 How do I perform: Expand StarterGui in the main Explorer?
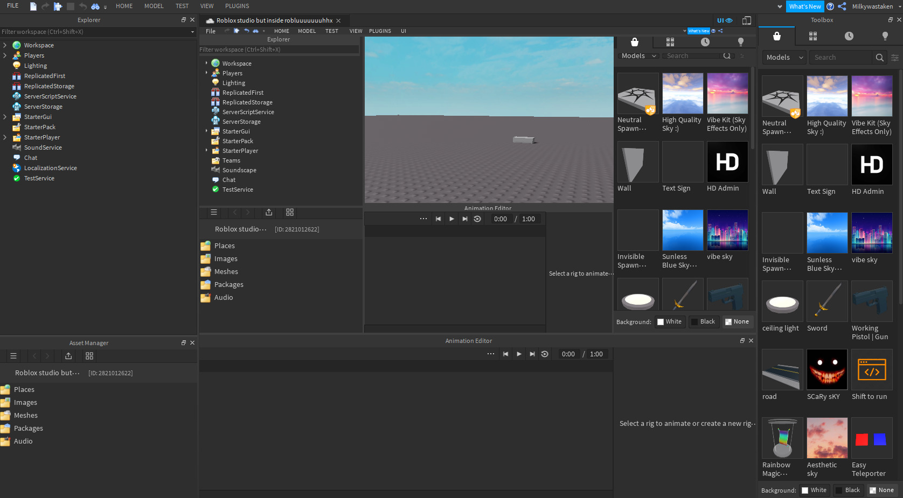click(x=5, y=117)
